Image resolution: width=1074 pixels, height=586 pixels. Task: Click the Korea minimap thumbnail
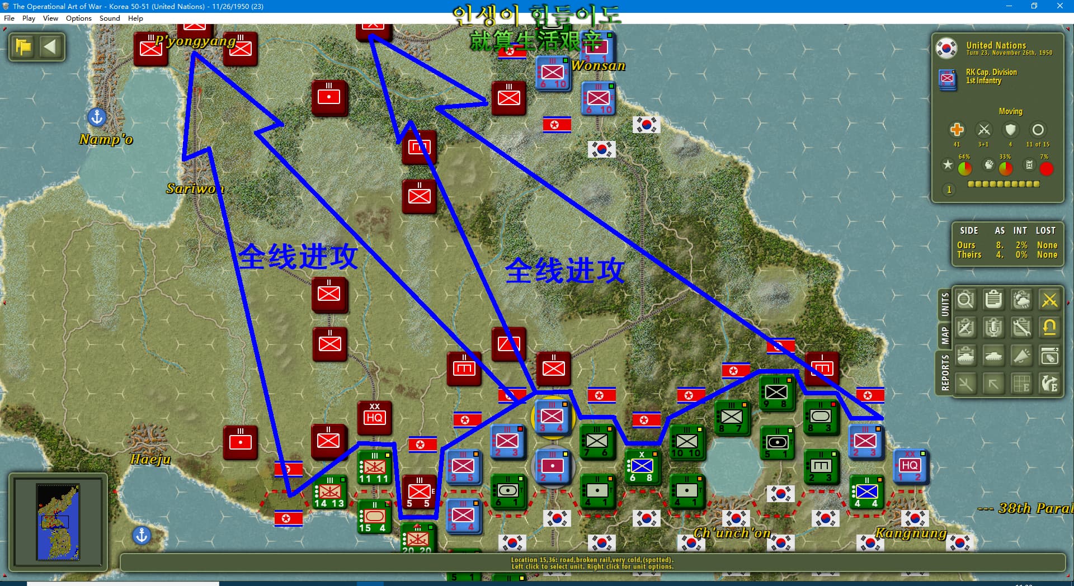click(x=58, y=522)
